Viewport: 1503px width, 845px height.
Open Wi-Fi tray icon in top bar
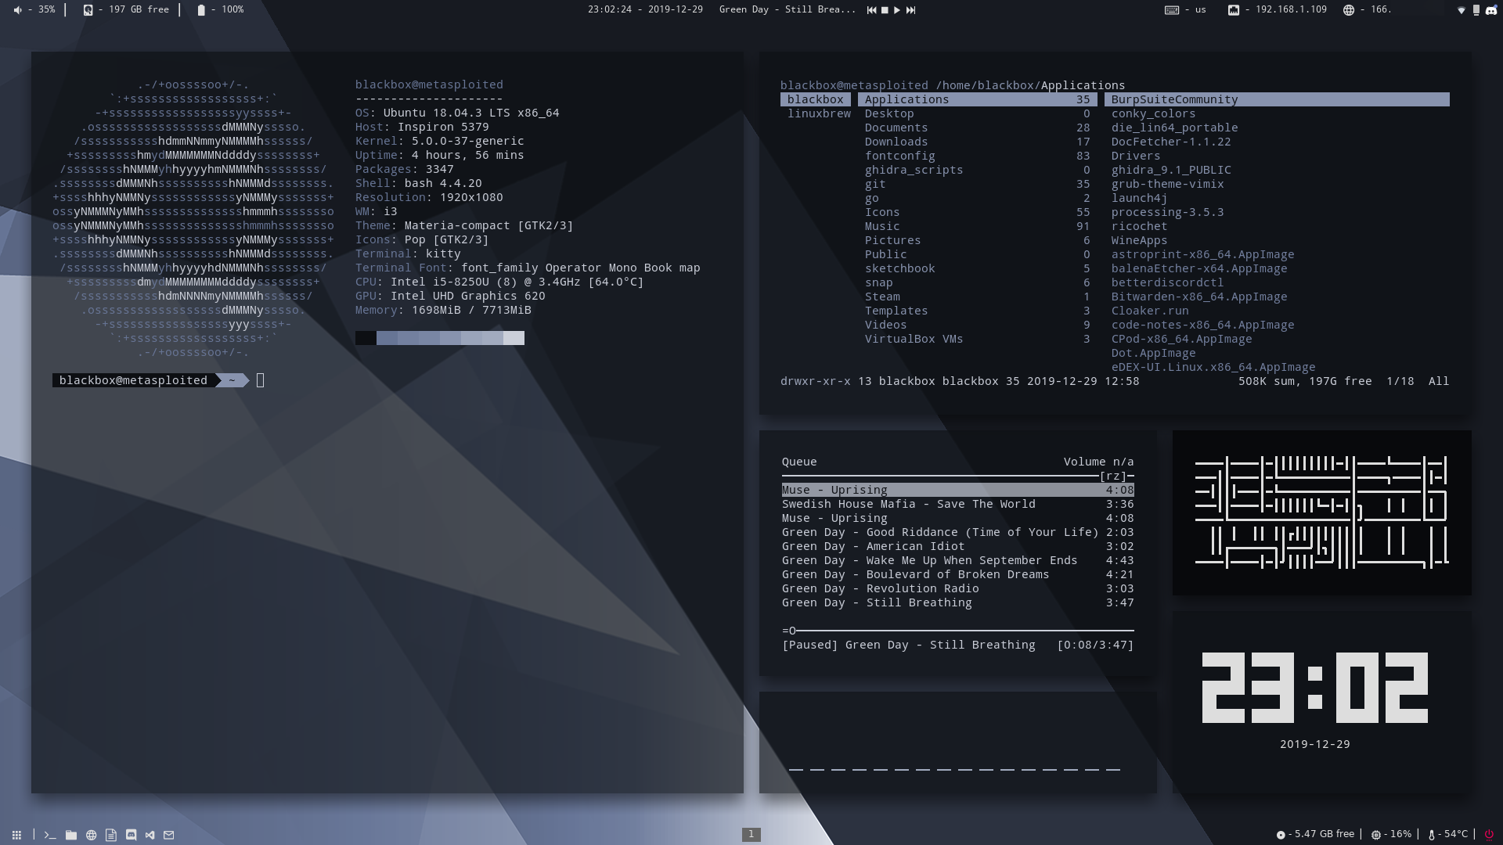click(x=1461, y=10)
